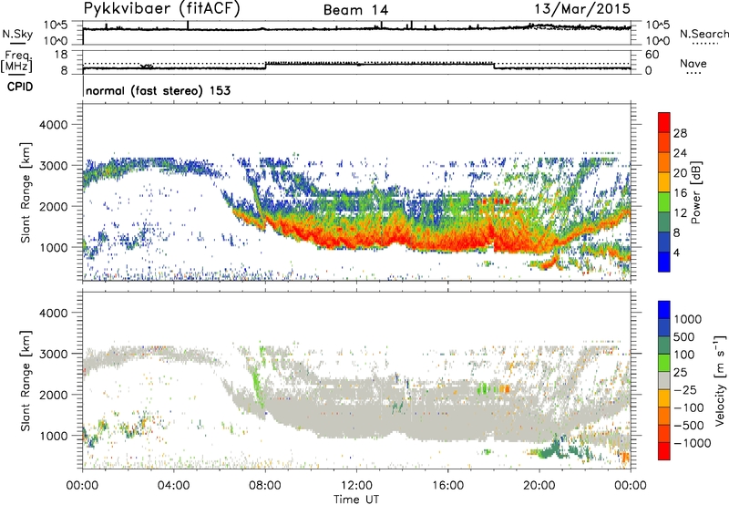
Task: Click the '08:00' time axis tick label
Action: coord(265,486)
